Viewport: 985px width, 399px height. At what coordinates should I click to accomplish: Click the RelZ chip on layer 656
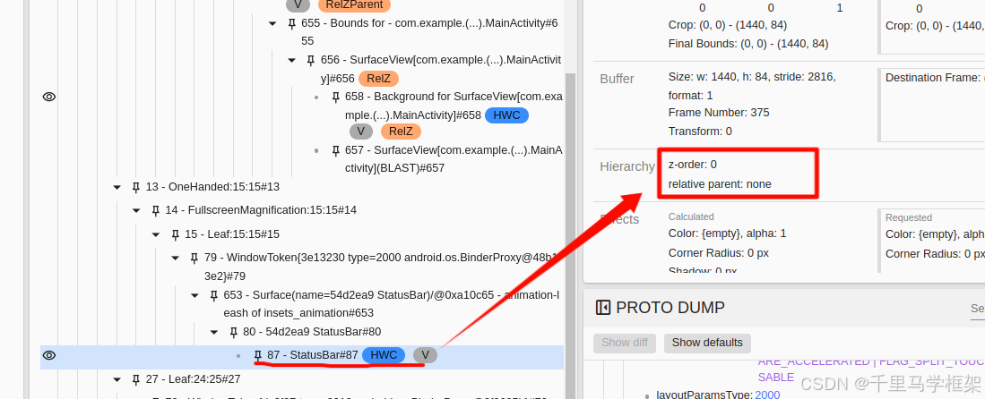click(379, 79)
